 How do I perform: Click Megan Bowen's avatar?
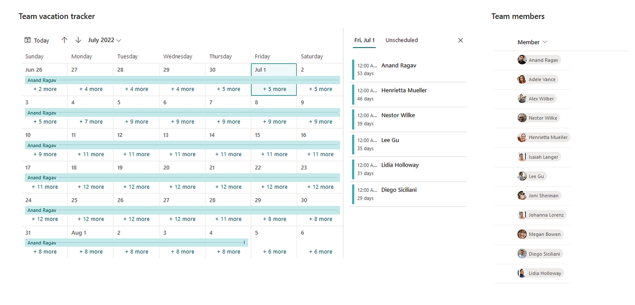click(x=522, y=234)
